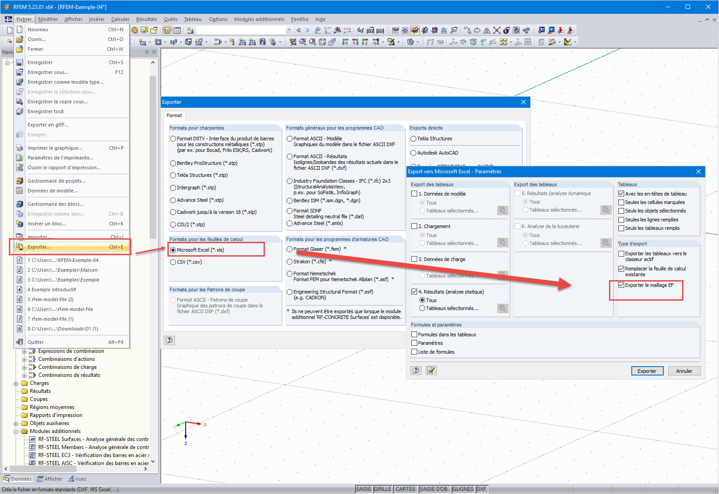The image size is (719, 494).
Task: Uncheck the Exporter le maillage EF checkbox
Action: pos(621,285)
